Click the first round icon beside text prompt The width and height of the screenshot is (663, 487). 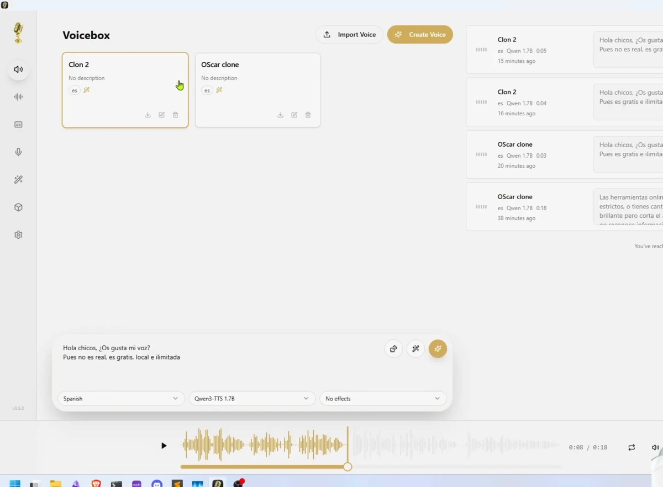pos(393,349)
